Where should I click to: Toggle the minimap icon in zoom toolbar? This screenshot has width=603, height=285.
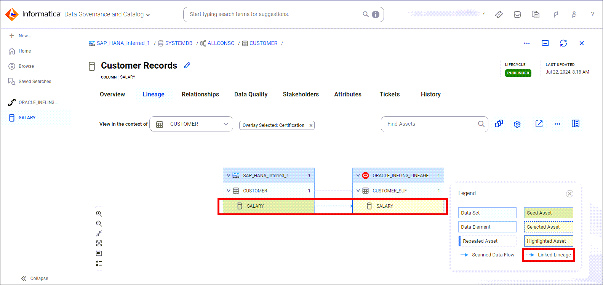[99, 253]
